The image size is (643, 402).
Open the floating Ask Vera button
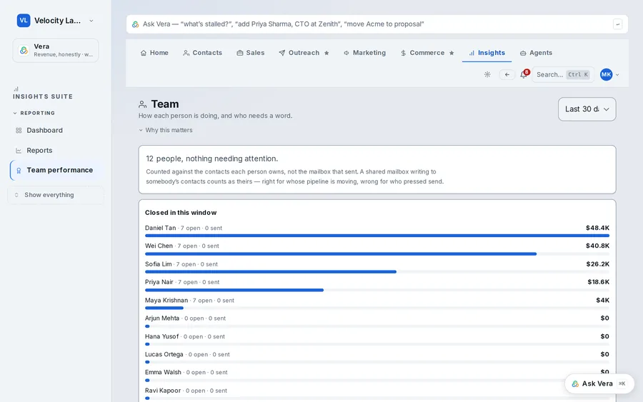599,383
